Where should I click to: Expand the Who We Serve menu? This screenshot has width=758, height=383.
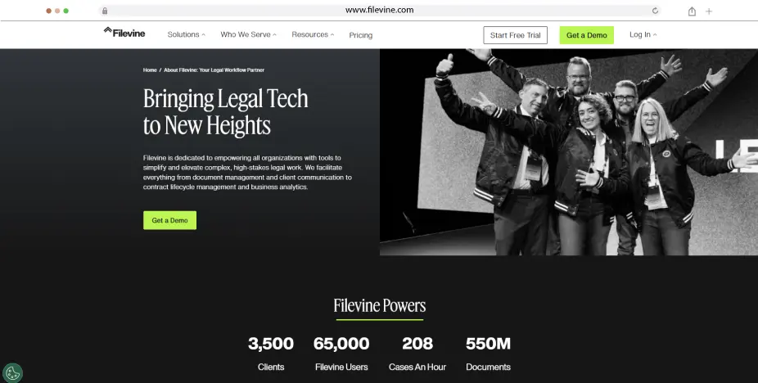click(249, 34)
